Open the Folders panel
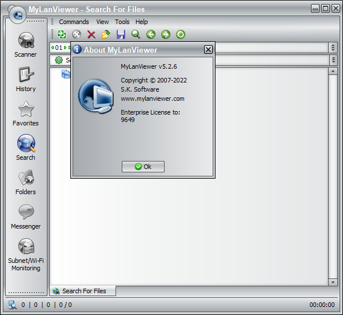This screenshot has width=343, height=315. (x=26, y=182)
